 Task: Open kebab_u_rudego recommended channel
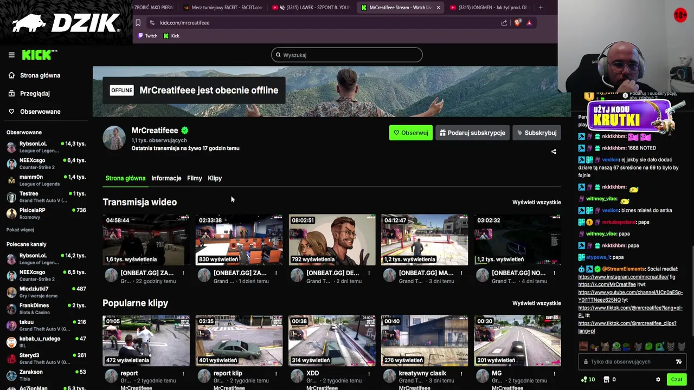click(46, 342)
